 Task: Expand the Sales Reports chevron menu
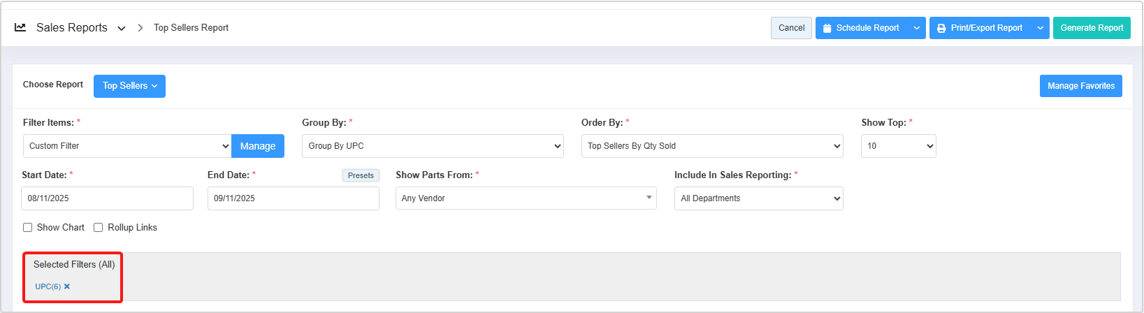(122, 29)
